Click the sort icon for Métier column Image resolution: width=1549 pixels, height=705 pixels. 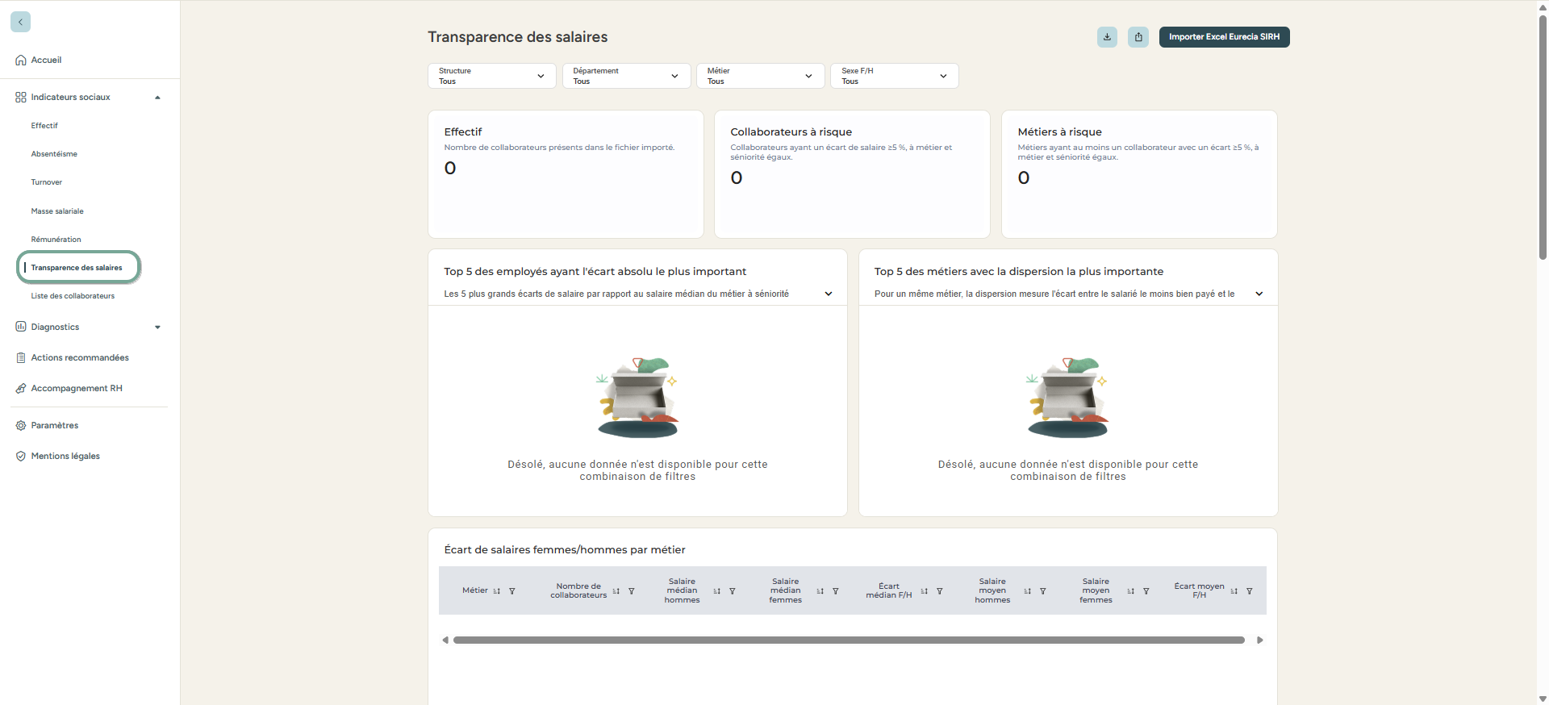point(497,591)
